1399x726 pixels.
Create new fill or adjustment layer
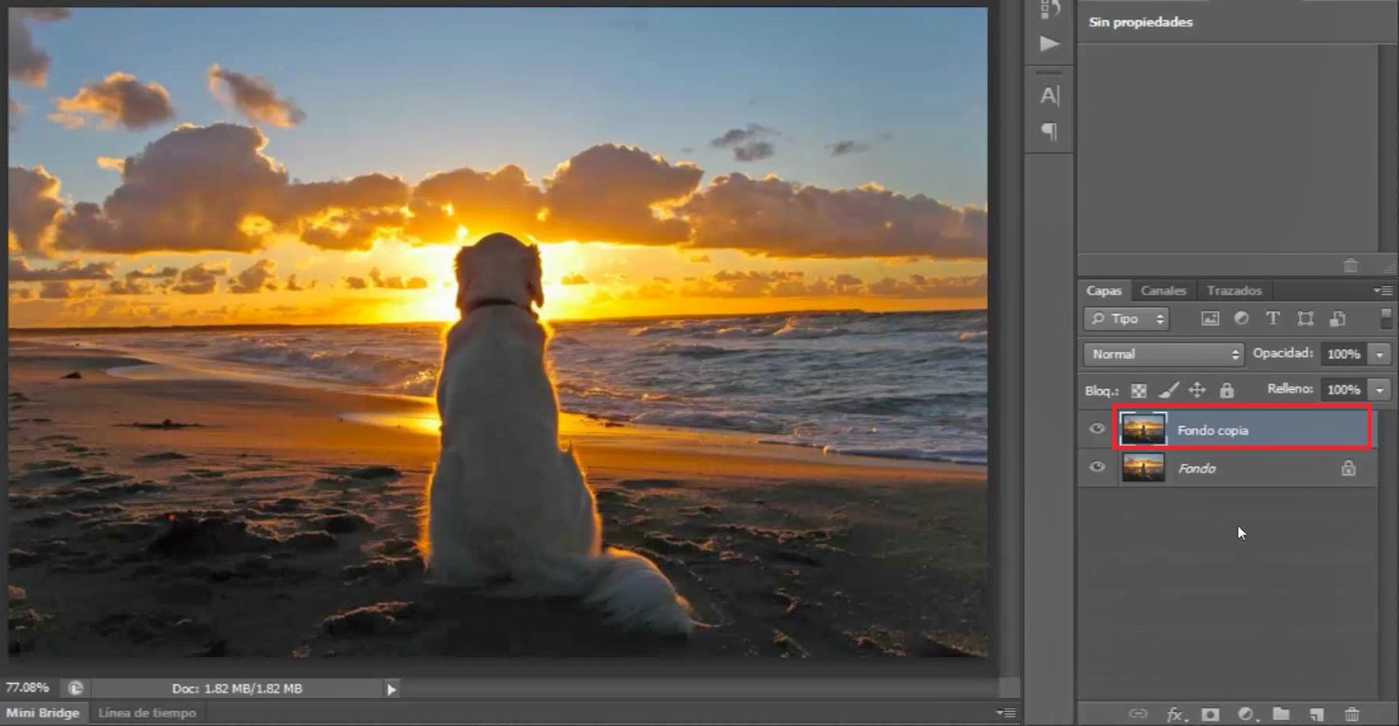[x=1246, y=714]
